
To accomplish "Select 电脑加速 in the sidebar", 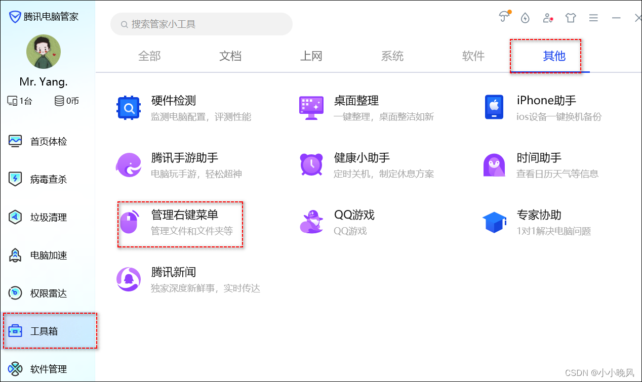I will (48, 255).
